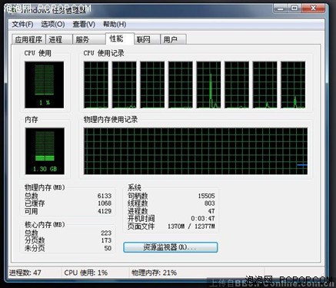
Task: Open the 文件(F) menu
Action: tap(22, 25)
